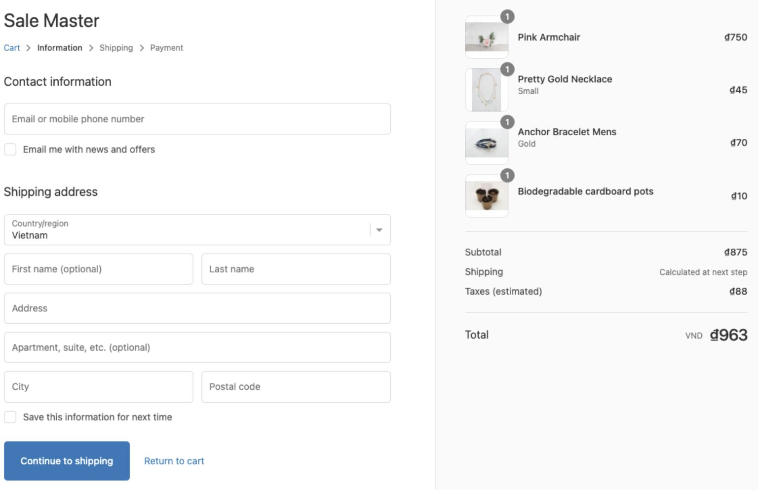Click the Pink Armchair product name
The width and height of the screenshot is (758, 490).
point(549,37)
